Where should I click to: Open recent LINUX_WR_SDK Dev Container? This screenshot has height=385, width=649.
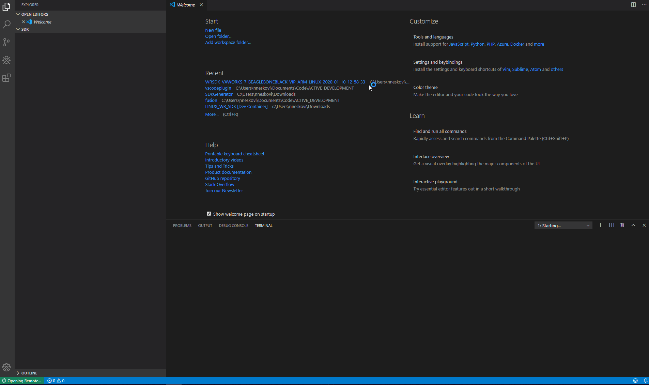(236, 106)
